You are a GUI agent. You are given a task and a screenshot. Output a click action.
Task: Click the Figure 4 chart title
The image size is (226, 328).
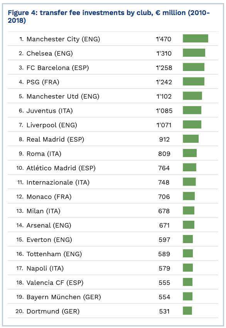[x=109, y=17]
